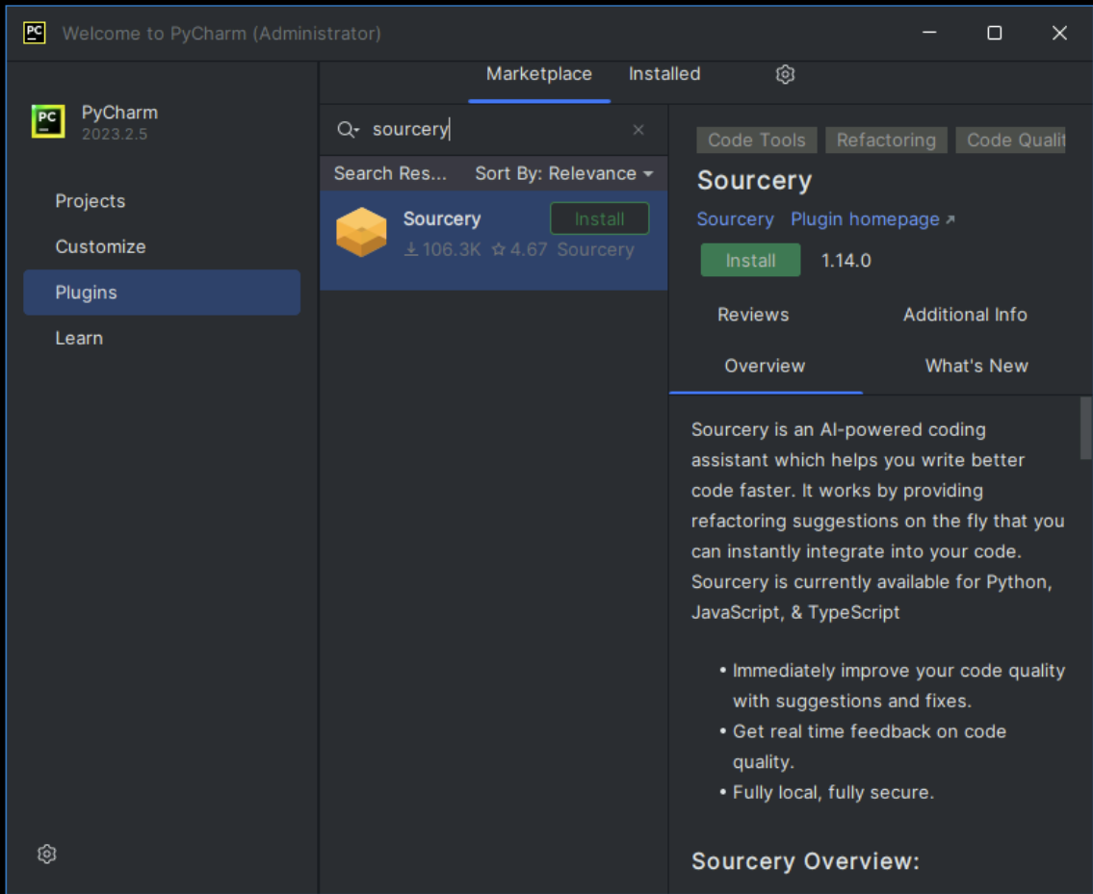Image resolution: width=1093 pixels, height=894 pixels.
Task: Install Sourcery from the search results row
Action: tap(600, 218)
